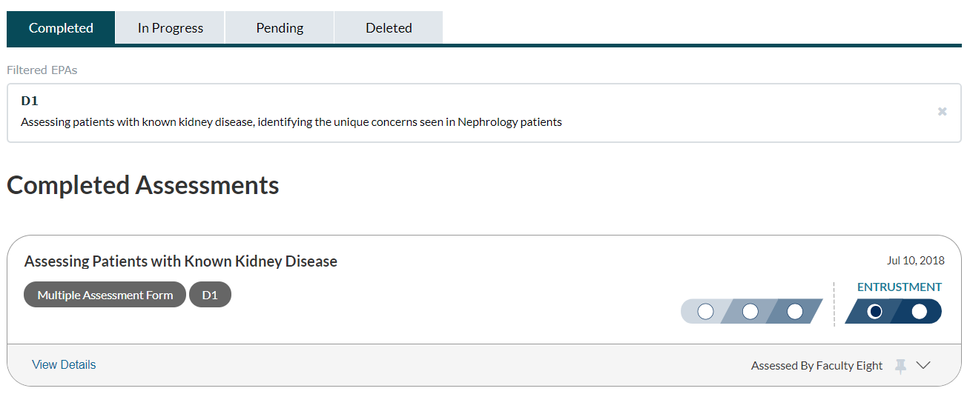Click the D1 filtered EPA heading

click(30, 101)
